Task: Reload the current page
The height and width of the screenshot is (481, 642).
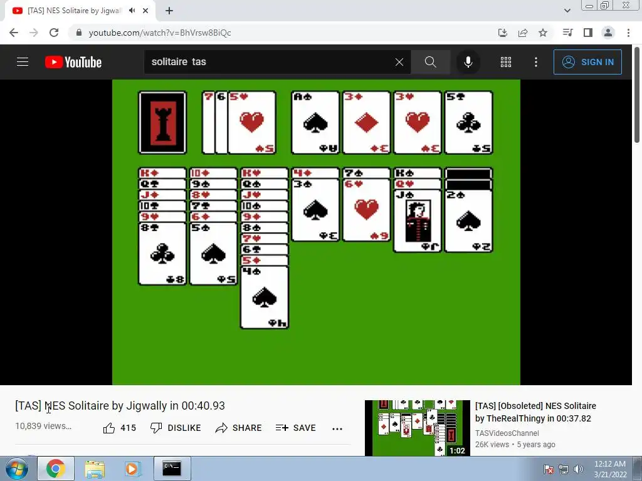Action: point(54,33)
